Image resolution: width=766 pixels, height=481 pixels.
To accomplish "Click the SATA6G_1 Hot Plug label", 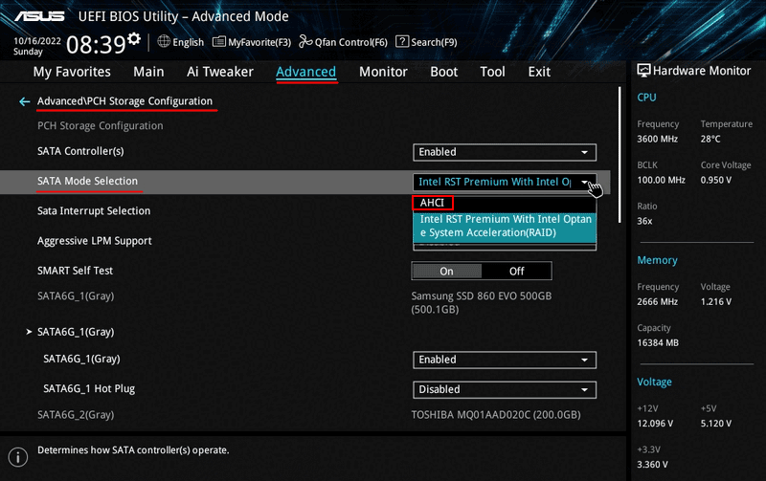I will (89, 389).
